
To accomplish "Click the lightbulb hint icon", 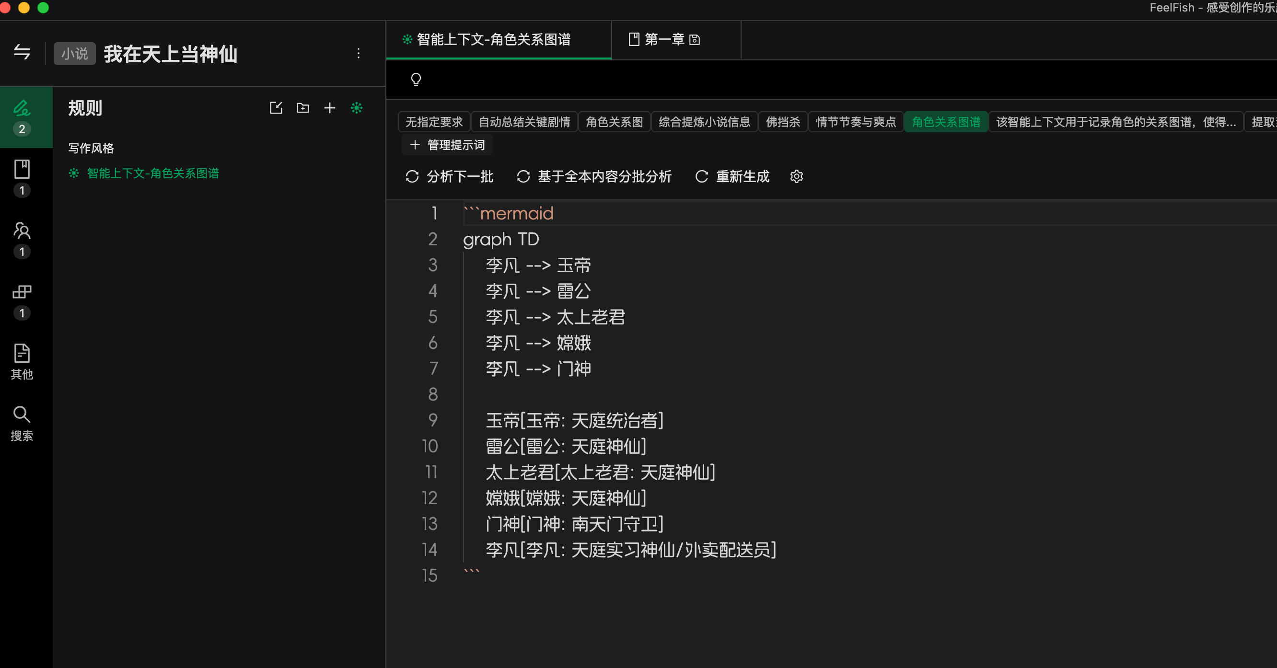I will pyautogui.click(x=416, y=79).
